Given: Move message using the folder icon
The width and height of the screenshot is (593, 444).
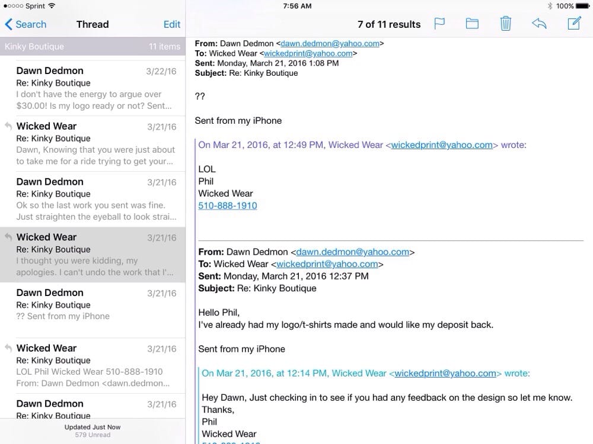Looking at the screenshot, I should coord(472,24).
